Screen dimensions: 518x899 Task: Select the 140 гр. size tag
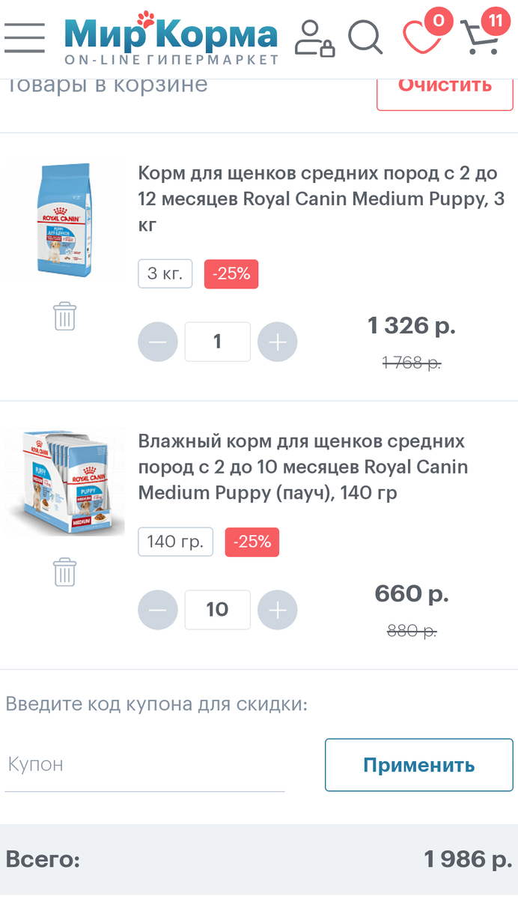pyautogui.click(x=175, y=541)
